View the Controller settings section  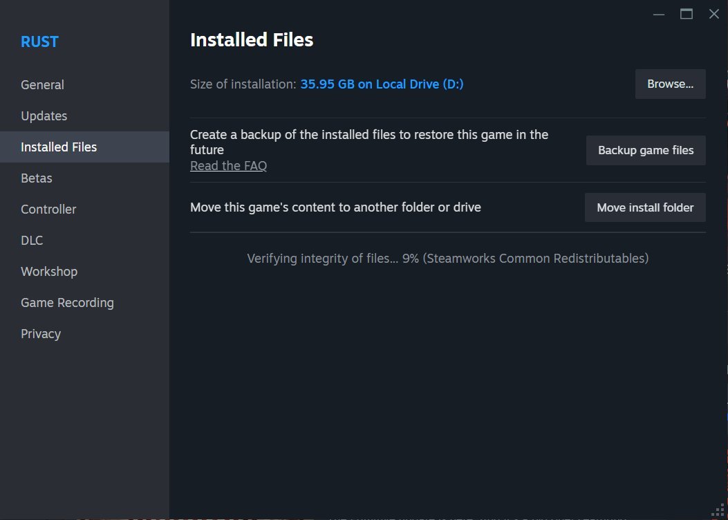coord(48,209)
